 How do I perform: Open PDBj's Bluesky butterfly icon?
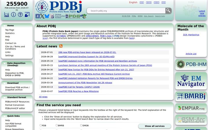tap(47, 16)
